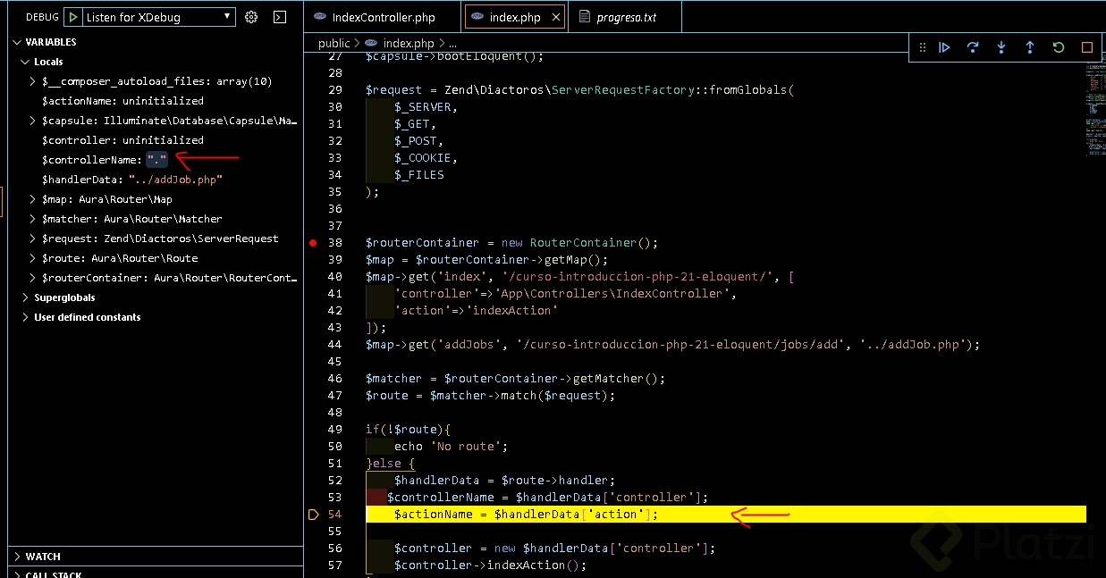Image resolution: width=1106 pixels, height=578 pixels.
Task: Click '$_FILES' on line 34
Action: (x=419, y=175)
